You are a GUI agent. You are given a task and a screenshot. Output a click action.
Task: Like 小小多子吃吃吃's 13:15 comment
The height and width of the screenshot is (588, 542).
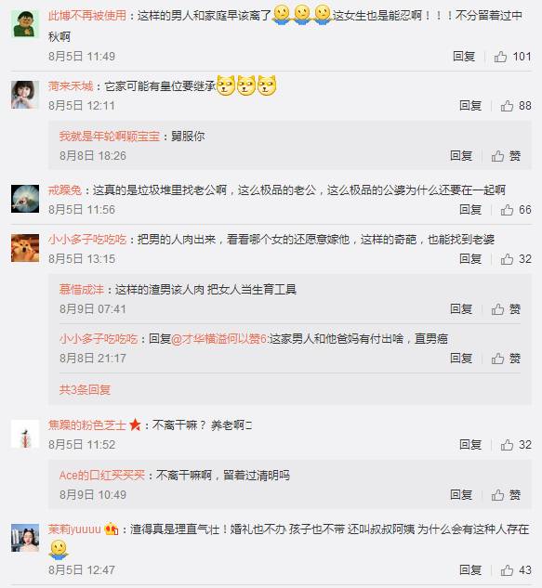pyautogui.click(x=516, y=259)
